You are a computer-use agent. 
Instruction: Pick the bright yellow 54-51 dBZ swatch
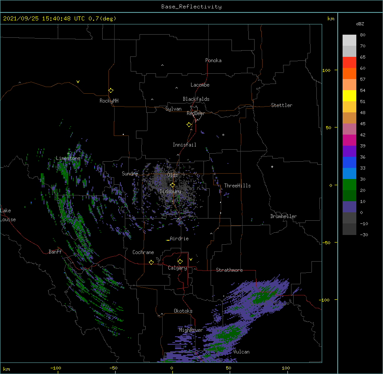point(349,95)
